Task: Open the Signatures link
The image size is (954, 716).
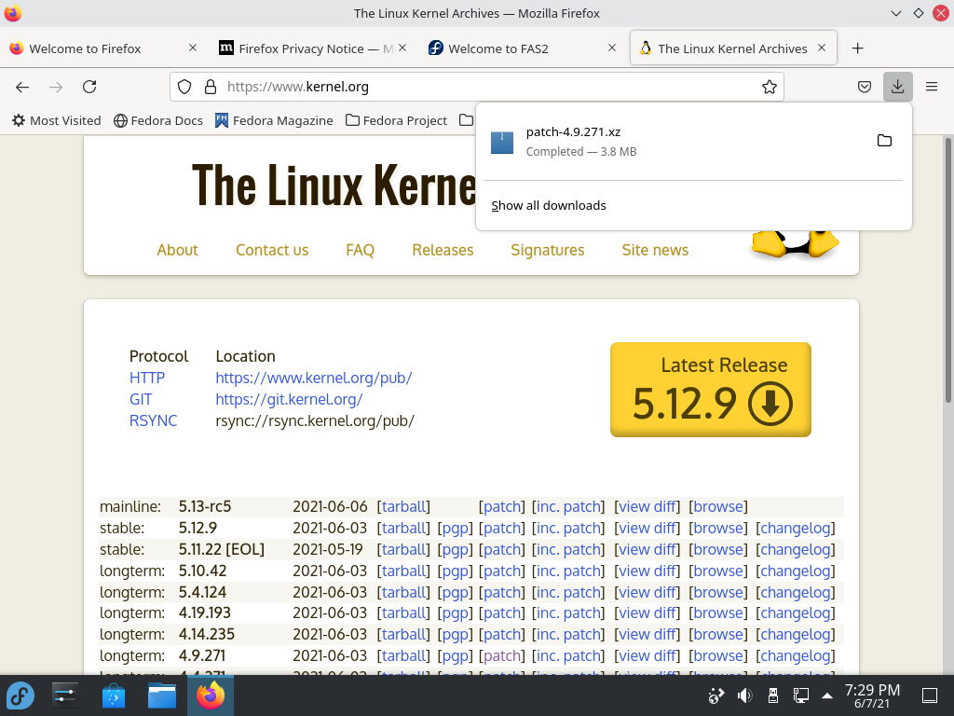Action: [548, 250]
